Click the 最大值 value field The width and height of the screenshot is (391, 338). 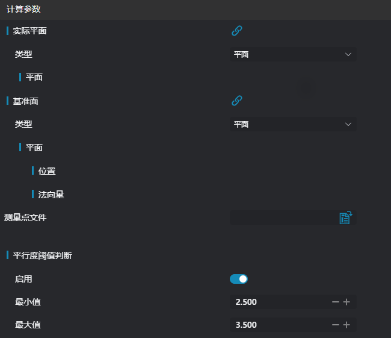click(x=278, y=325)
